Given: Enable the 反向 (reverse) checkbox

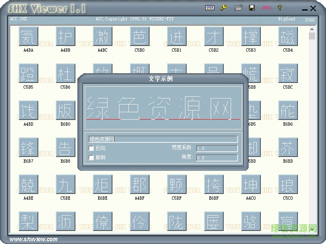Looking at the screenshot, I should point(91,148).
